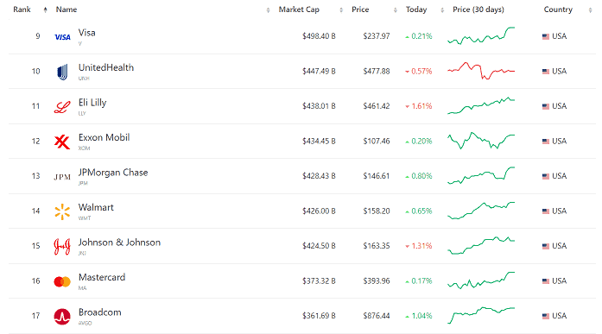The width and height of the screenshot is (602, 334).
Task: View UnitedHealth 30-day price chart
Action: (x=481, y=71)
